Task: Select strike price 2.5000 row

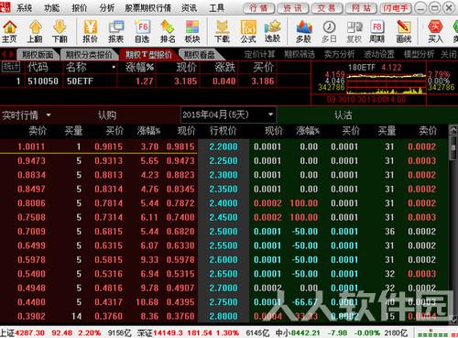Action: [224, 231]
